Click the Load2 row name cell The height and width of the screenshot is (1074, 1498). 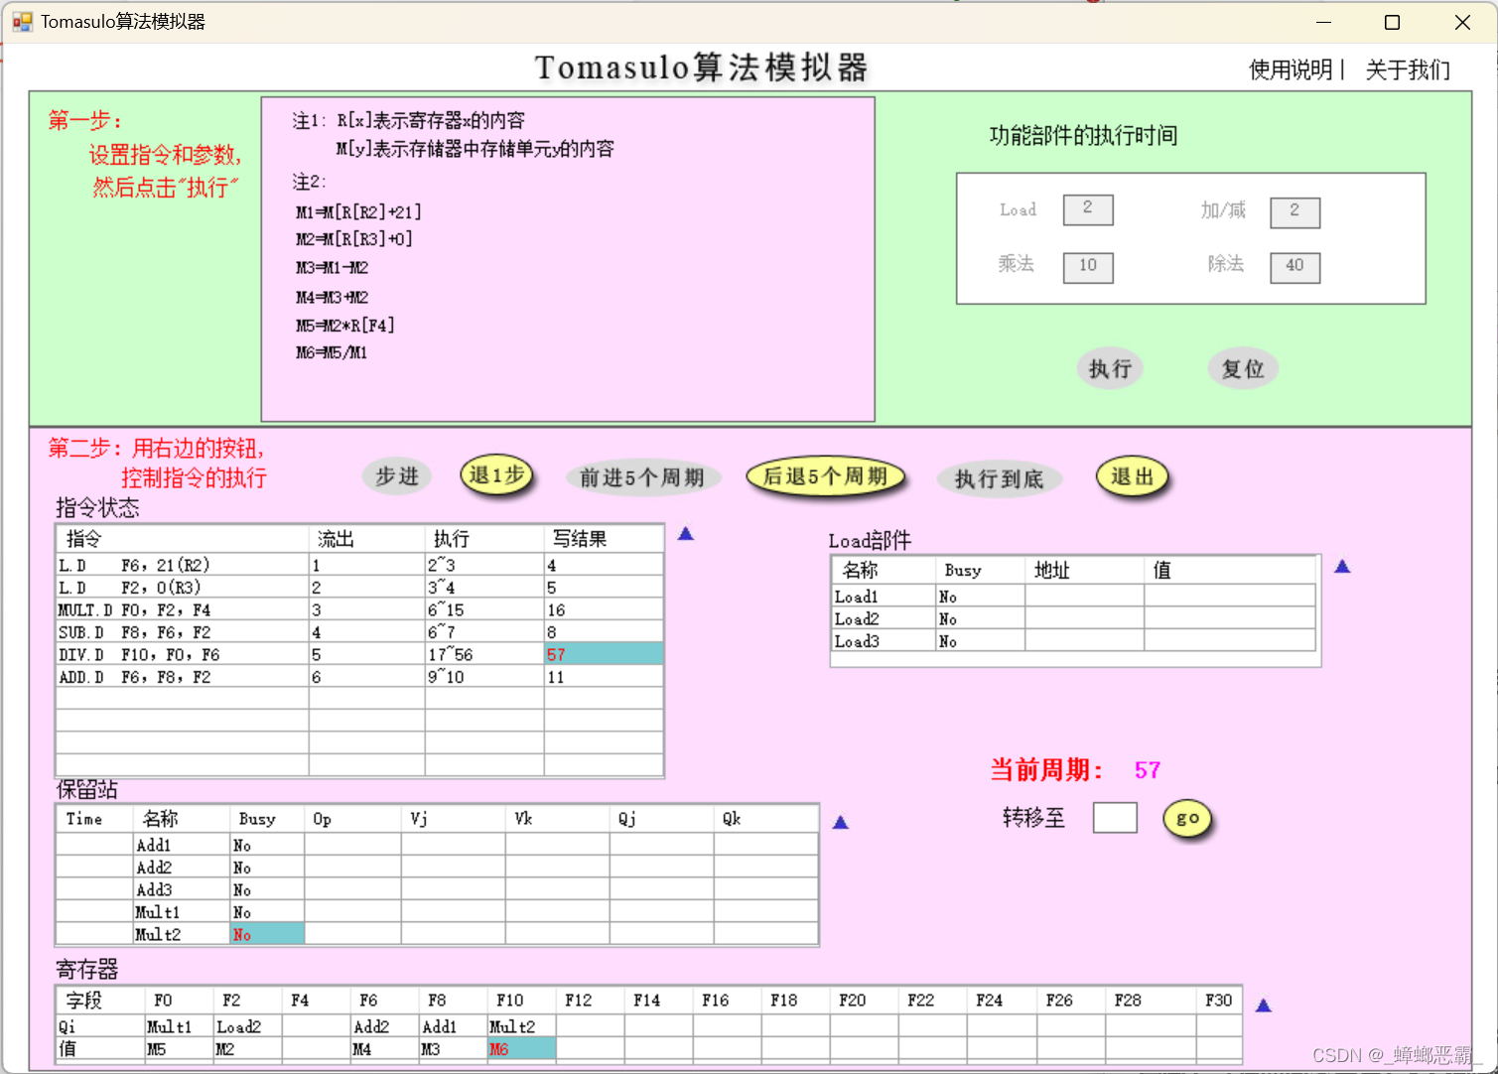pyautogui.click(x=884, y=618)
